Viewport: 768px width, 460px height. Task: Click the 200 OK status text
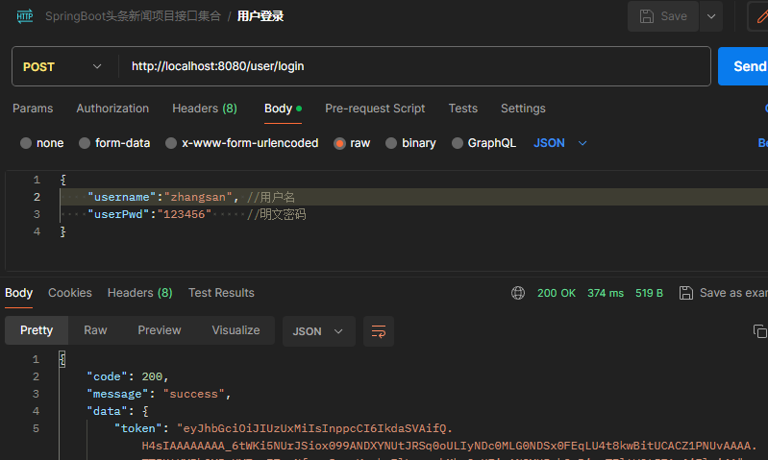(557, 293)
